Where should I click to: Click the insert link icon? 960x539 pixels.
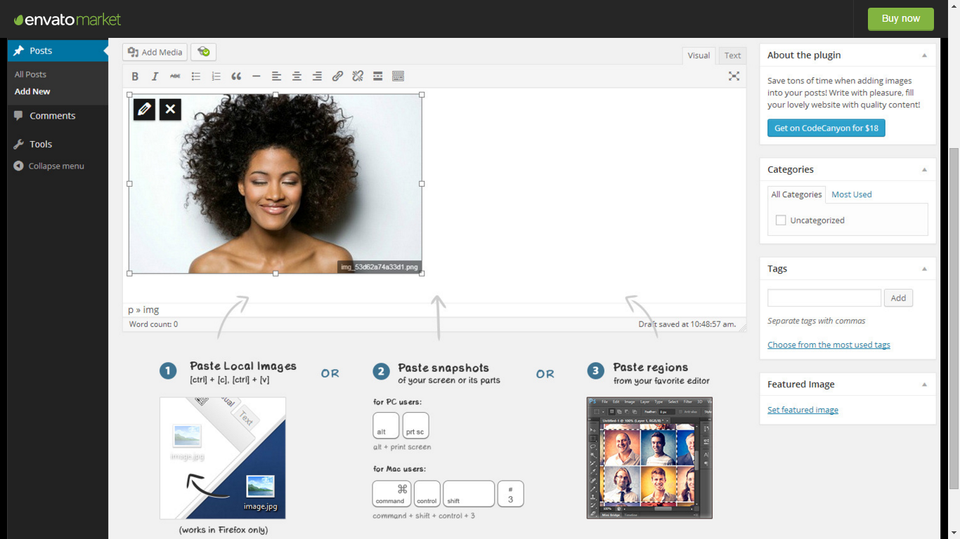click(337, 76)
